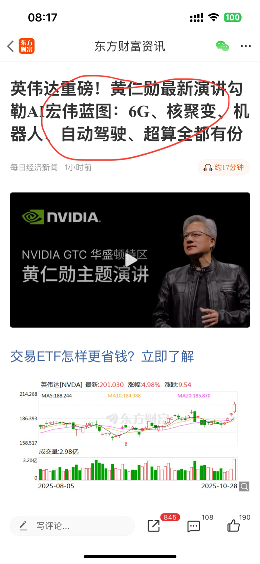Viewport: 260px width, 564px height.
Task: Open comments bubble showing 108
Action: click(194, 526)
